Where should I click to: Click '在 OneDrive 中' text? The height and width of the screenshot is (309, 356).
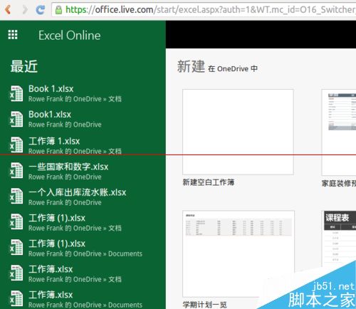pyautogui.click(x=233, y=69)
